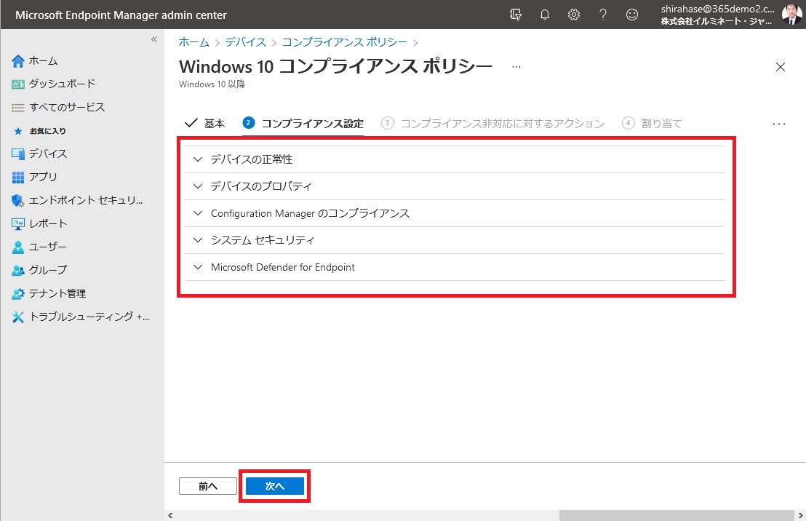Viewport: 806px width, 521px height.
Task: Click the horizontal scrollbar thumb
Action: tap(677, 515)
